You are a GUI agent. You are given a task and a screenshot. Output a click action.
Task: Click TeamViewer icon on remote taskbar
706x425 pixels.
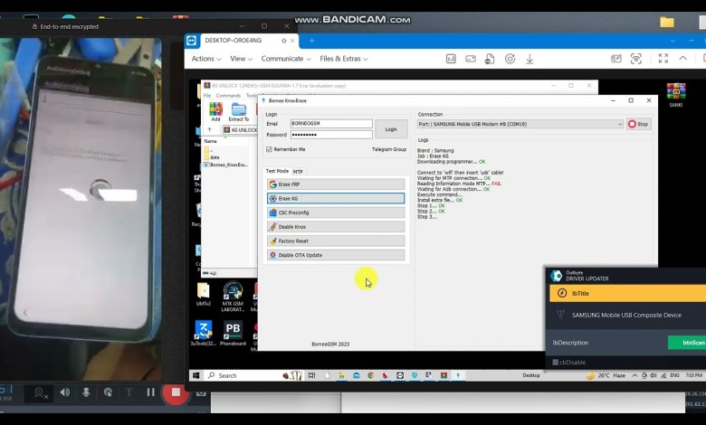(x=400, y=375)
